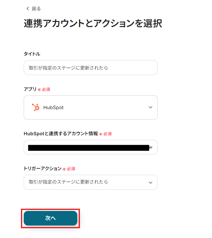Click the asterisk beside トリガーアクション label
212x238 pixels.
(64, 169)
